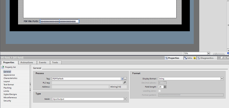This screenshot has width=229, height=108.
Task: Click the Tag input field containing PDFFilePath
Action: tap(86, 79)
